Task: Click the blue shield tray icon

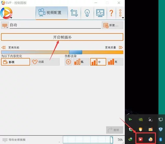Action: (161, 129)
